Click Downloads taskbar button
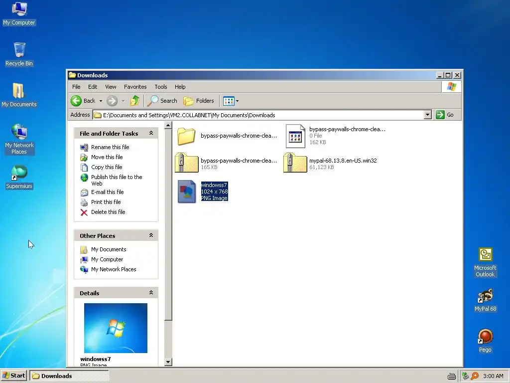 [x=69, y=376]
